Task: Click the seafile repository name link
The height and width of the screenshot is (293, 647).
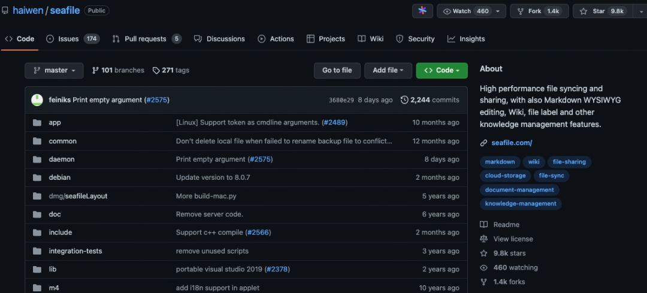Action: 65,11
